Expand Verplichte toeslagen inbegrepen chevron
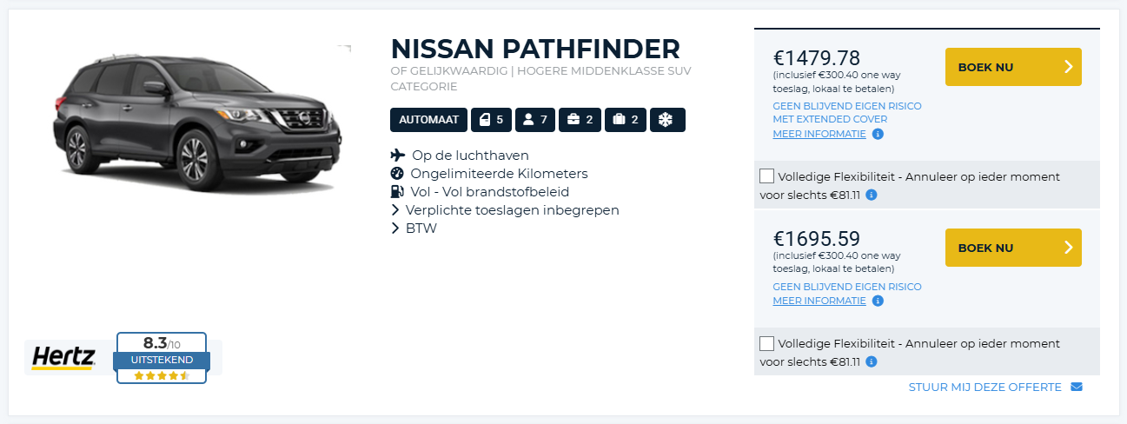The width and height of the screenshot is (1127, 424). 396,210
